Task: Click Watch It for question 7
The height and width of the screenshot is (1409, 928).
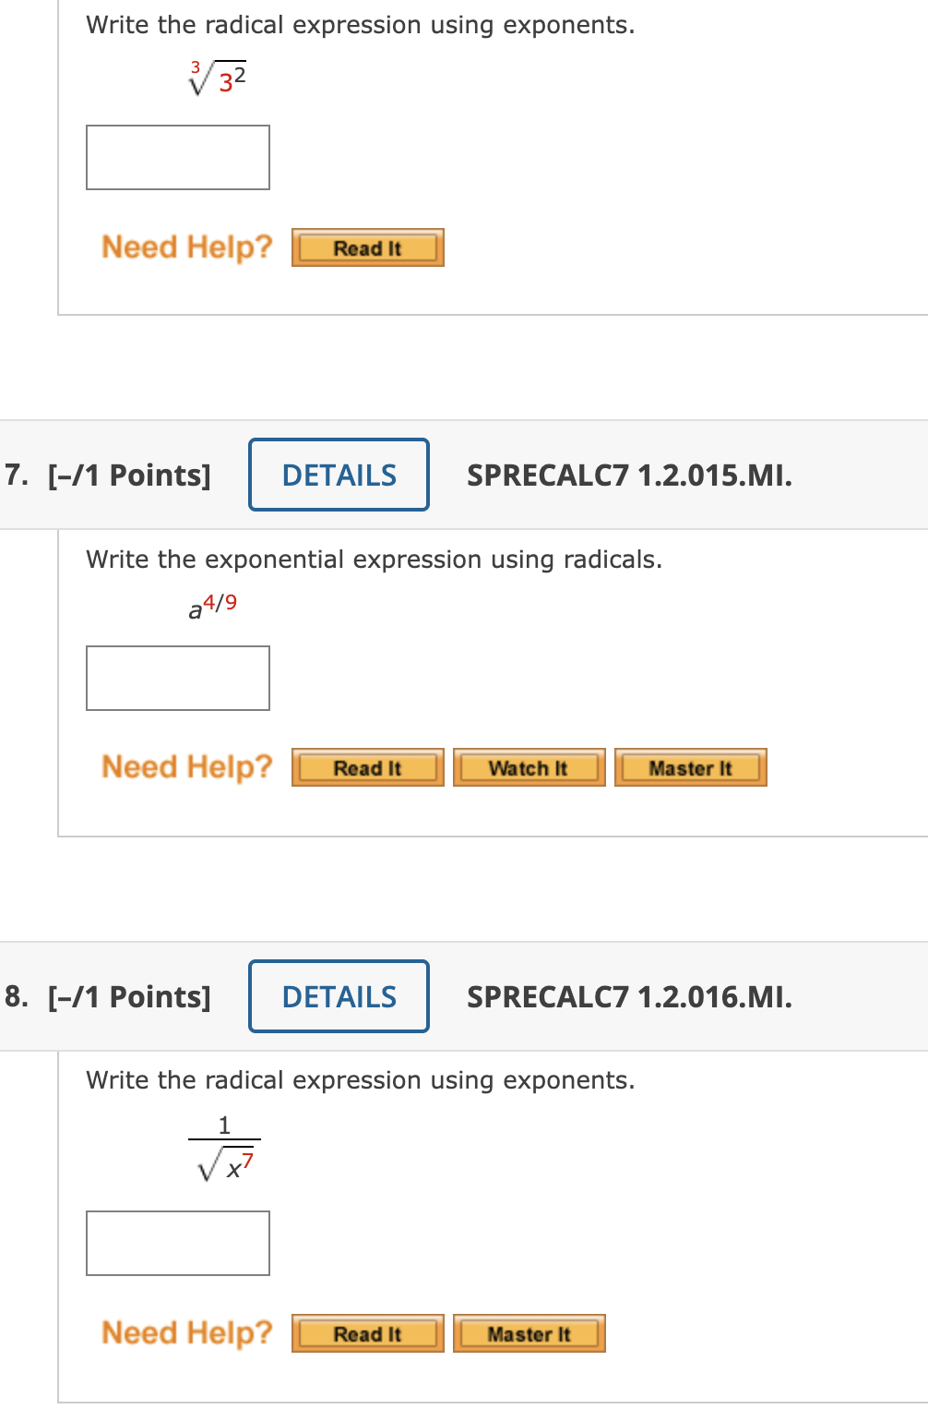Action: 528,766
